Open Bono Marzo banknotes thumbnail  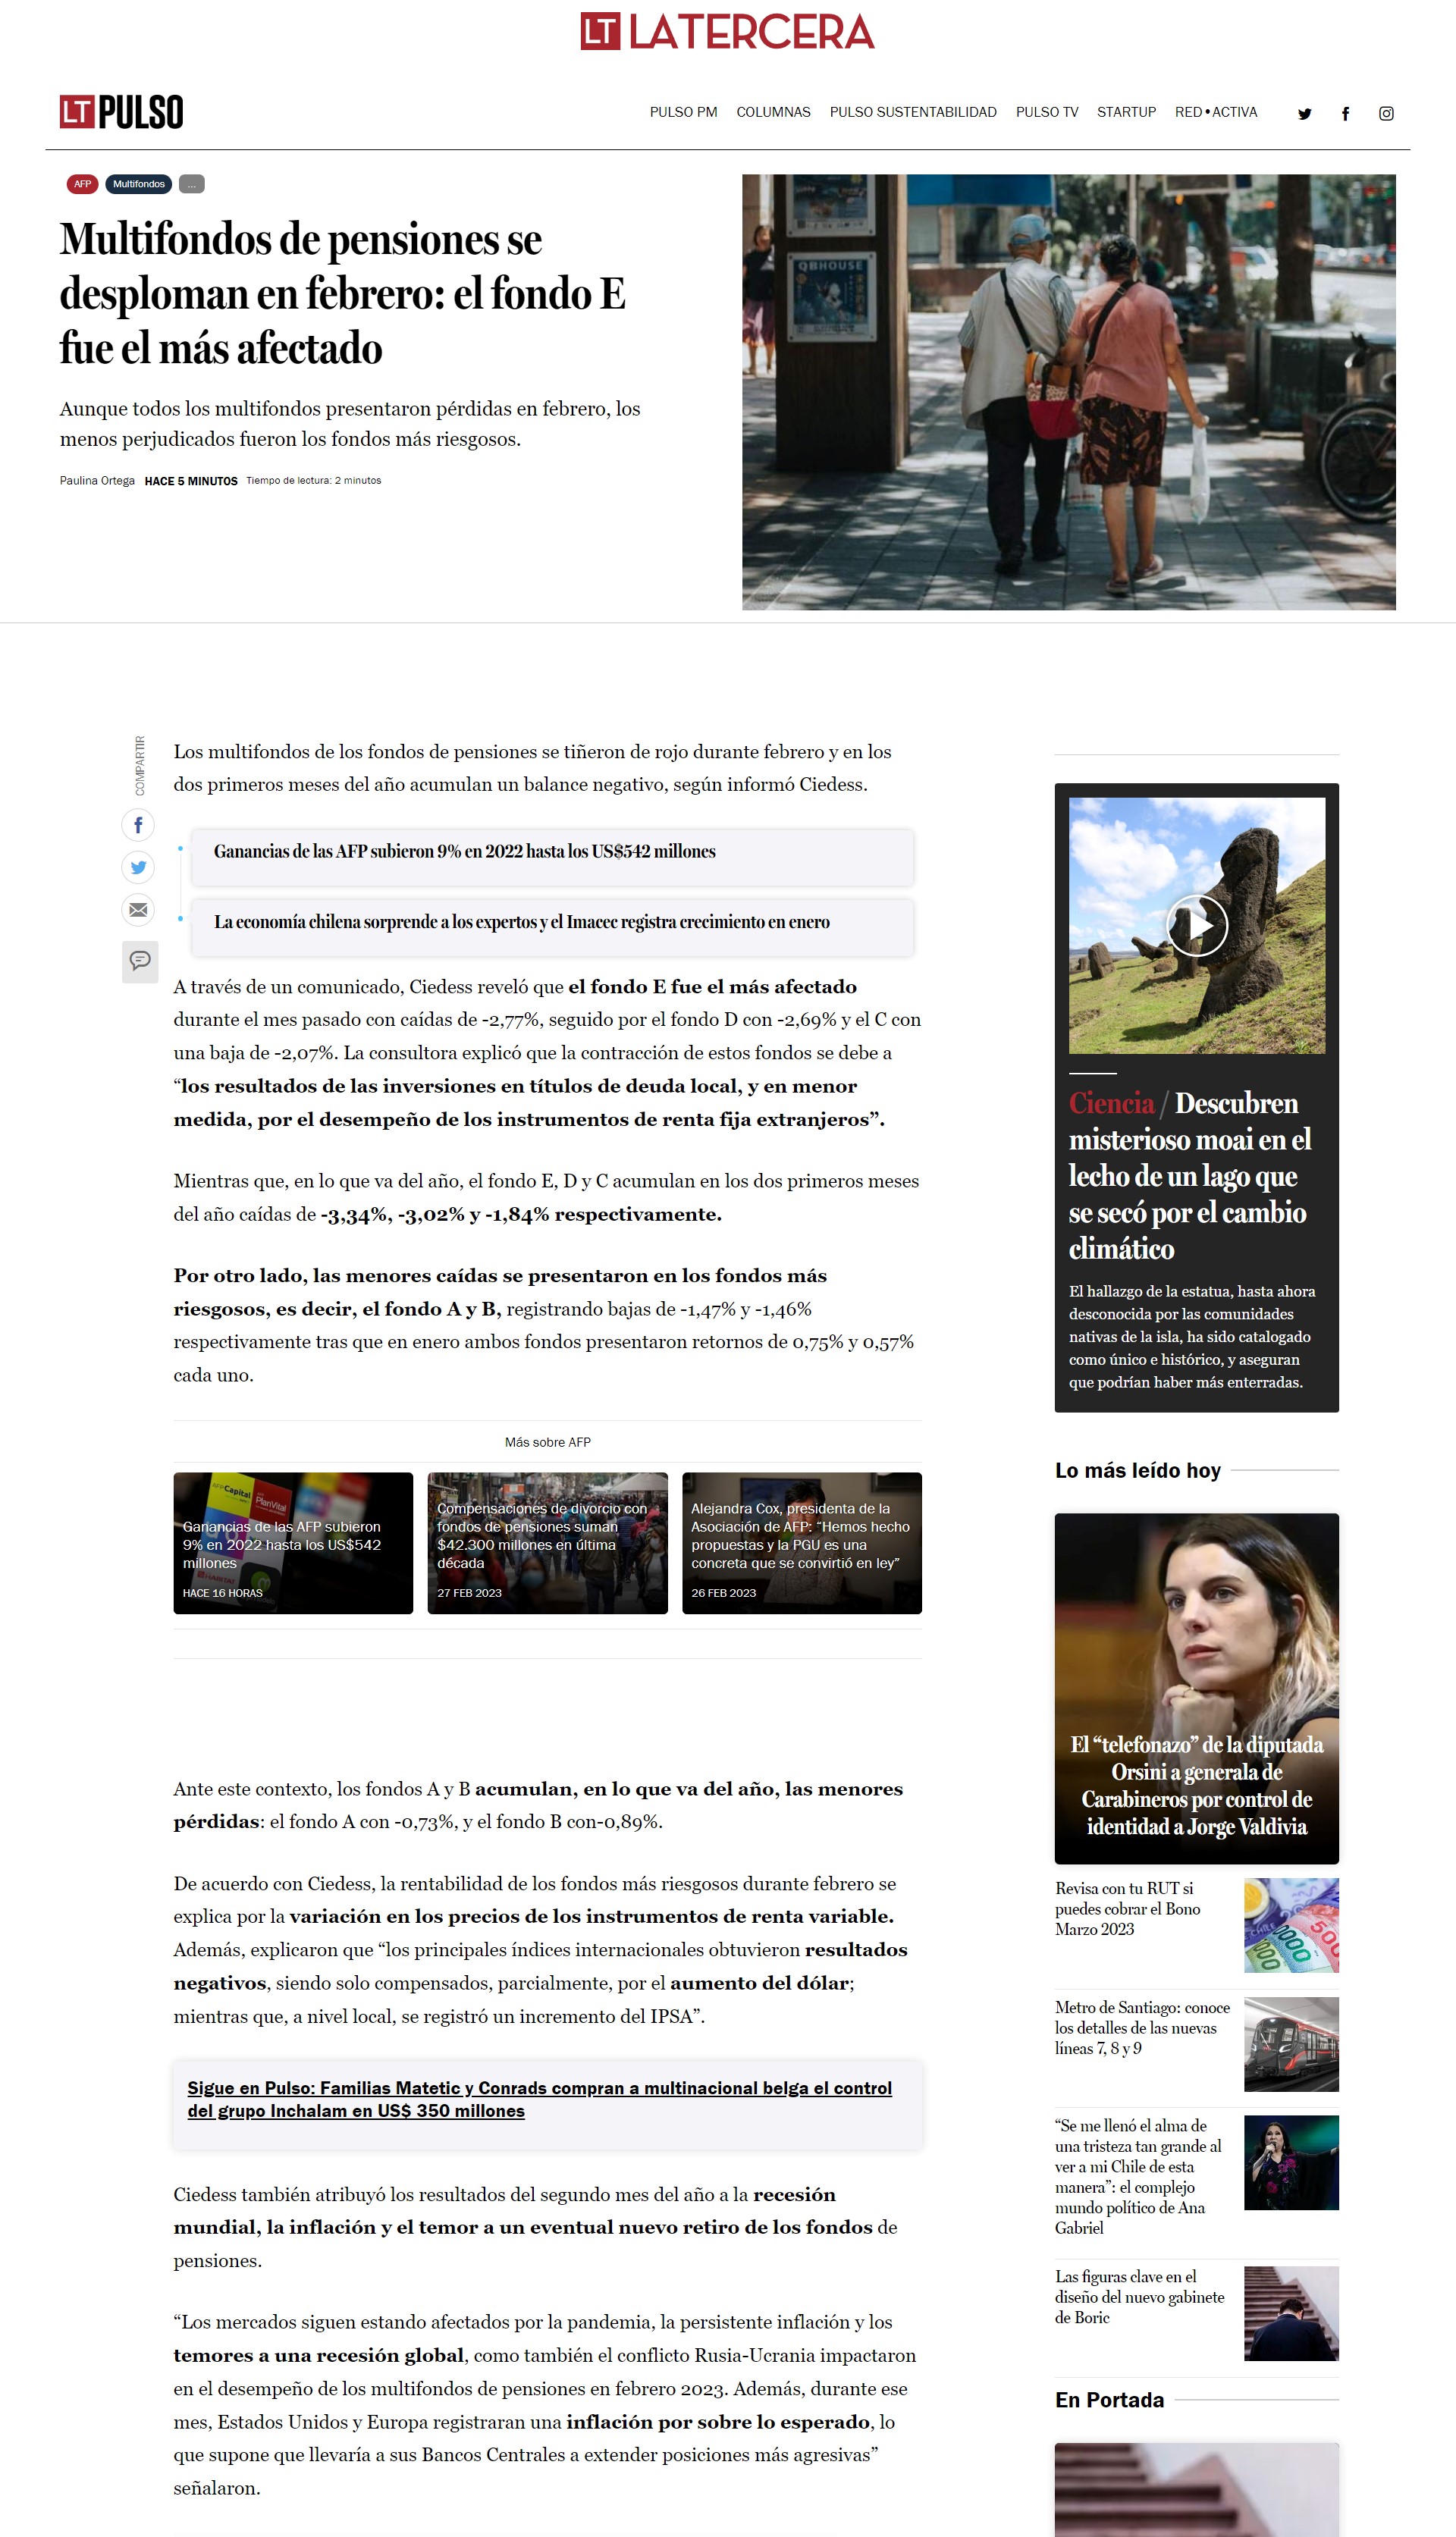tap(1291, 1925)
